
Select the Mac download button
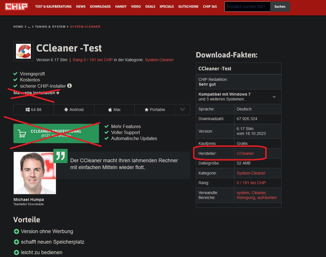click(114, 110)
